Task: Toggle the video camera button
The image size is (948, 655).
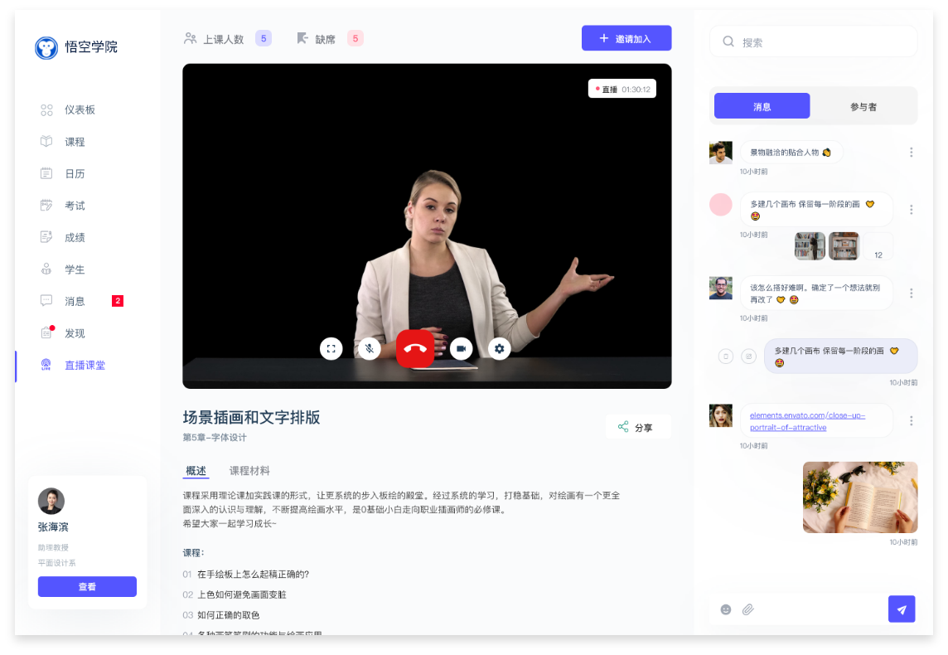Action: 461,349
